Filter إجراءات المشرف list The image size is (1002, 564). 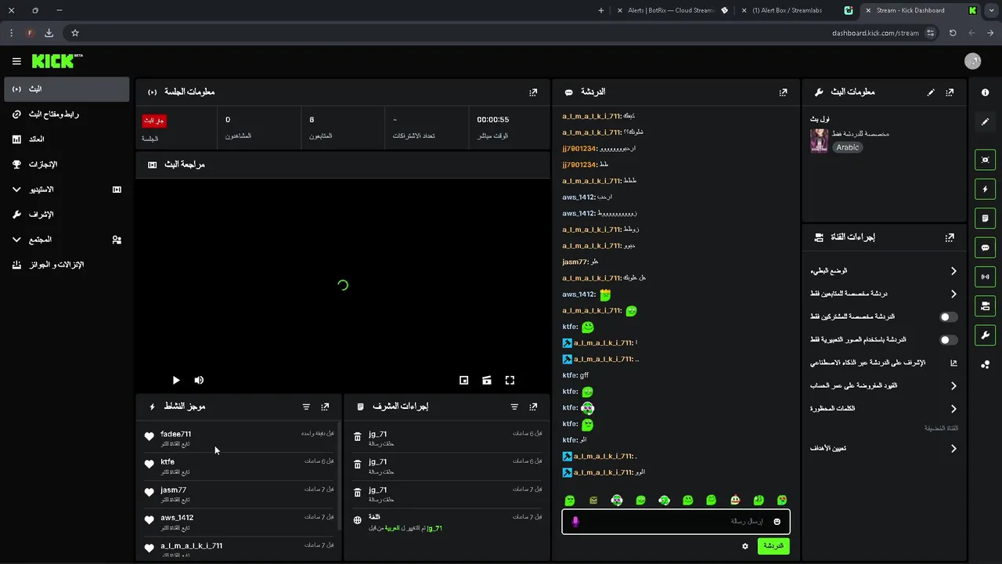pos(514,407)
